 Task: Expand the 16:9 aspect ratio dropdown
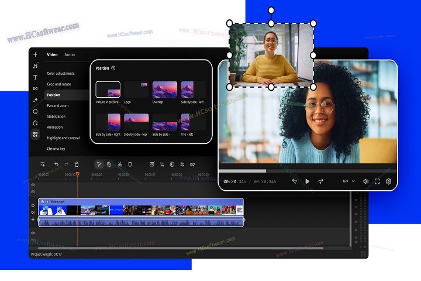[x=348, y=181]
